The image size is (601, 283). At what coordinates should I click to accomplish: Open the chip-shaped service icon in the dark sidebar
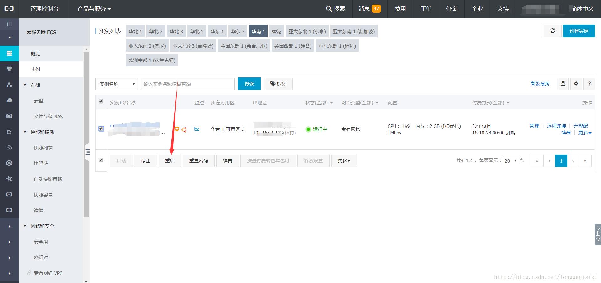9,132
